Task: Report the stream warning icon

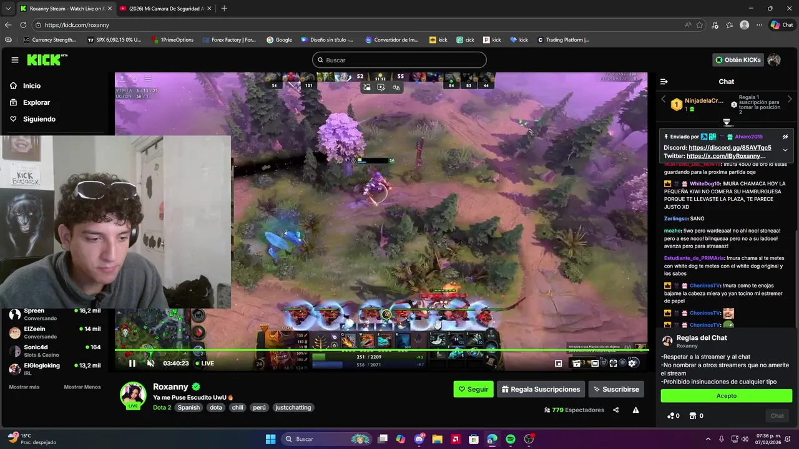Action: click(635, 410)
